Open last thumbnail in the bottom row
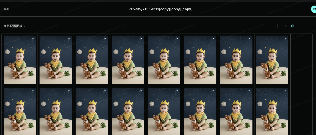This screenshot has width=316, height=135. (x=272, y=111)
